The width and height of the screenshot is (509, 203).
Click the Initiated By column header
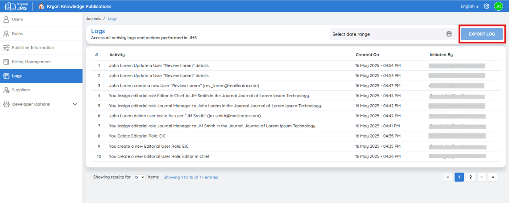click(441, 55)
